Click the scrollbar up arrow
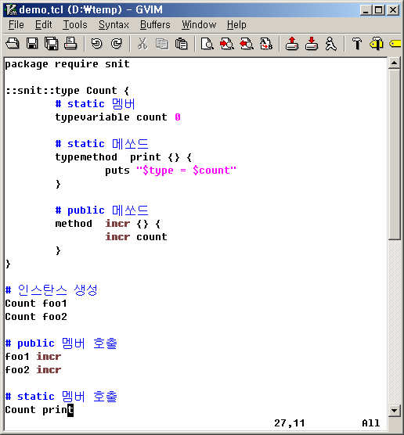Image resolution: width=404 pixels, height=435 pixels. coord(395,63)
